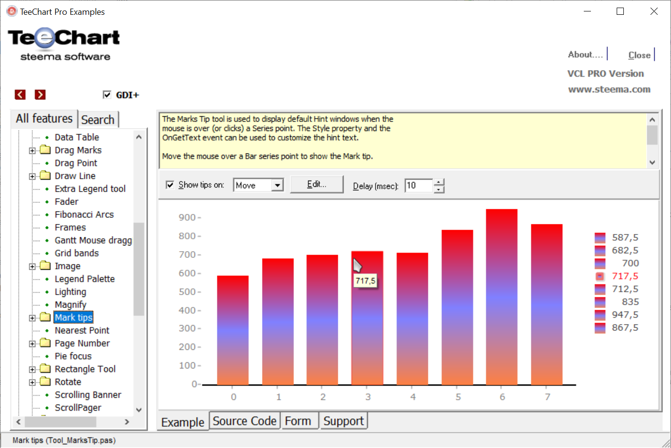Screen dimensions: 671x448
Task: Switch to the Search tab
Action: click(x=98, y=120)
